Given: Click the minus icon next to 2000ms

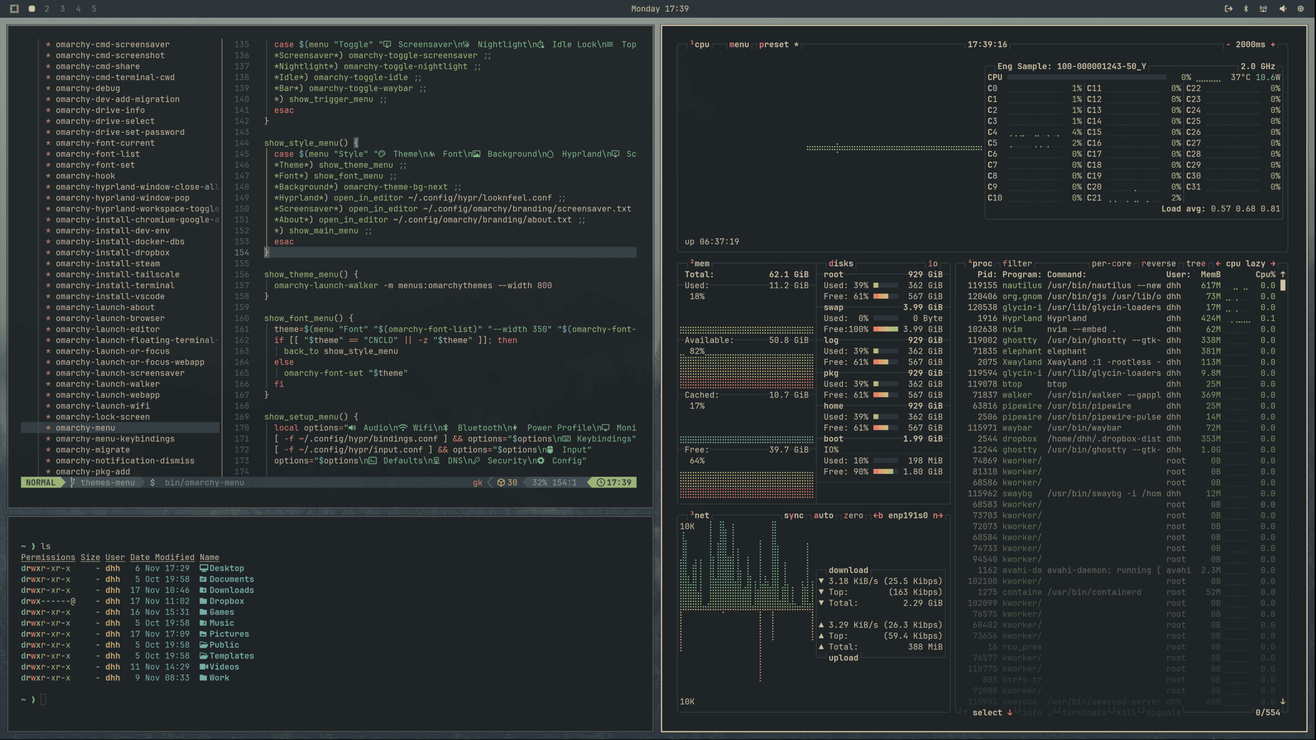Looking at the screenshot, I should pyautogui.click(x=1228, y=45).
